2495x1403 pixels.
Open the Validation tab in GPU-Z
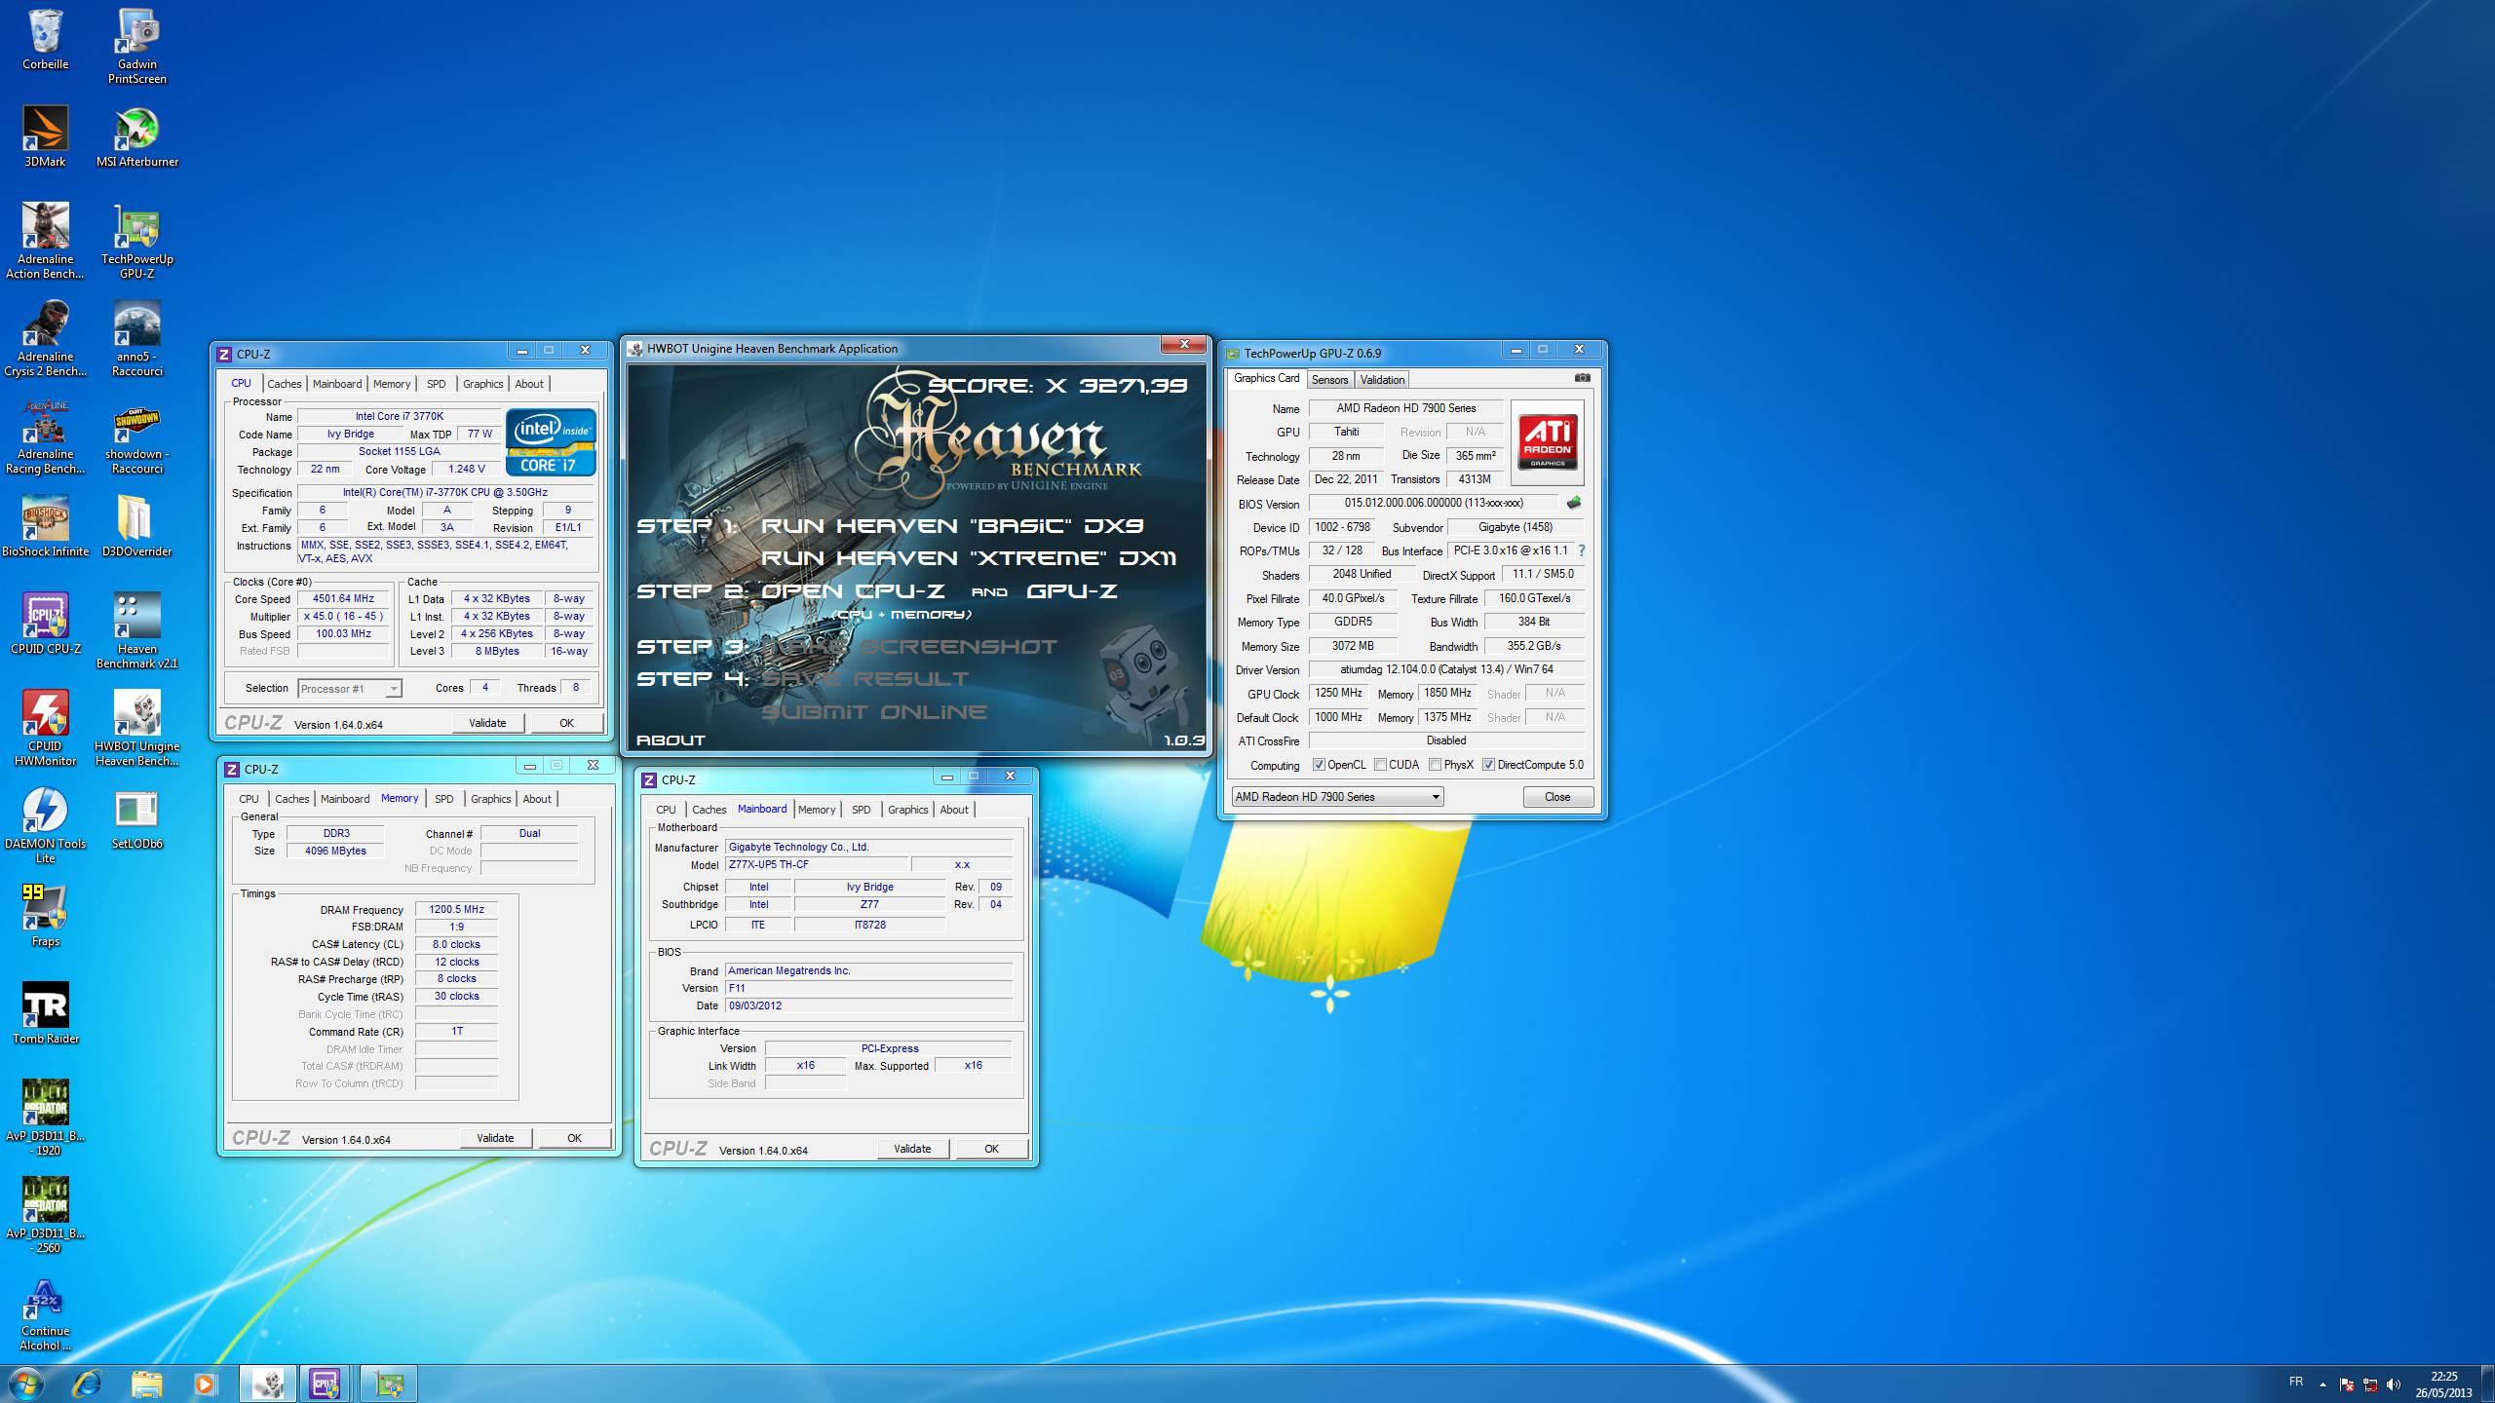click(1382, 380)
